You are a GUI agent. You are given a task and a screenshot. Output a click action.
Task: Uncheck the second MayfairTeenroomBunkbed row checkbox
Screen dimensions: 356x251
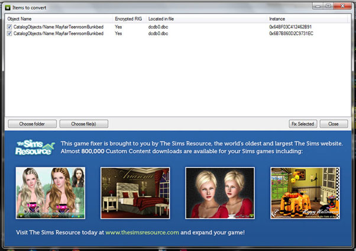tap(9, 34)
